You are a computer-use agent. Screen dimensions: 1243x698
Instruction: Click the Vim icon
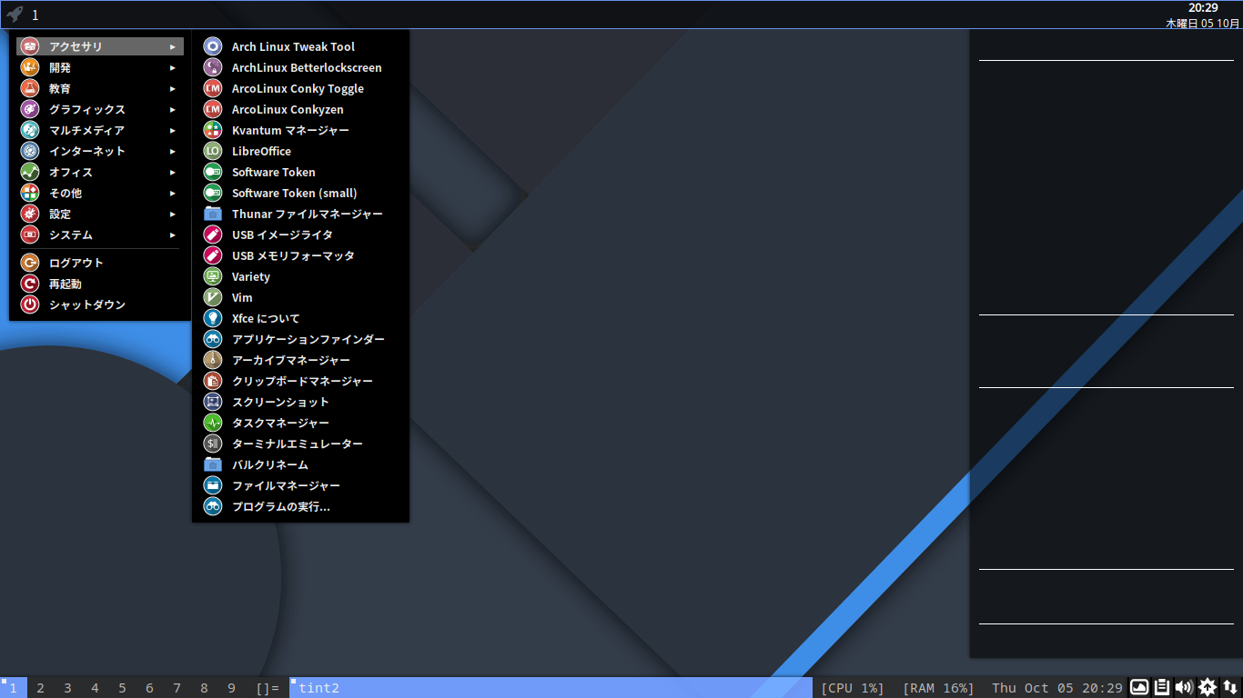click(213, 297)
